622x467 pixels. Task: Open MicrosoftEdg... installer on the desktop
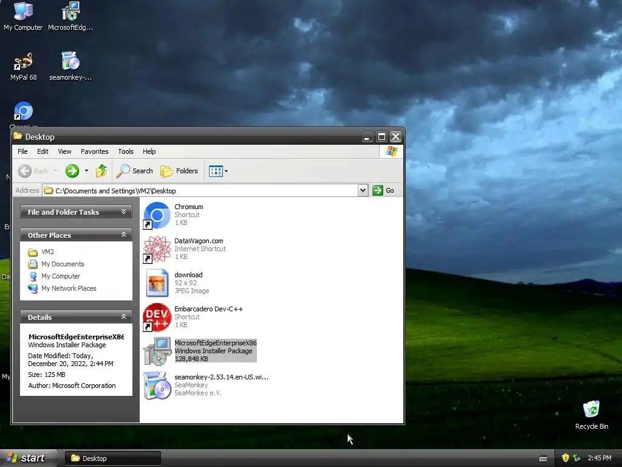tap(70, 16)
